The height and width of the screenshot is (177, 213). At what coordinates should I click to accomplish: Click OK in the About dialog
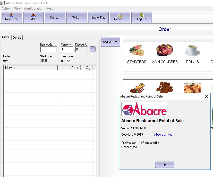click(165, 165)
